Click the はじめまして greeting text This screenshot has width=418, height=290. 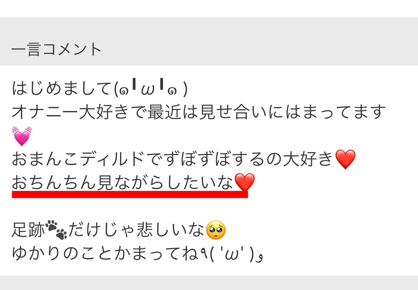coord(62,89)
